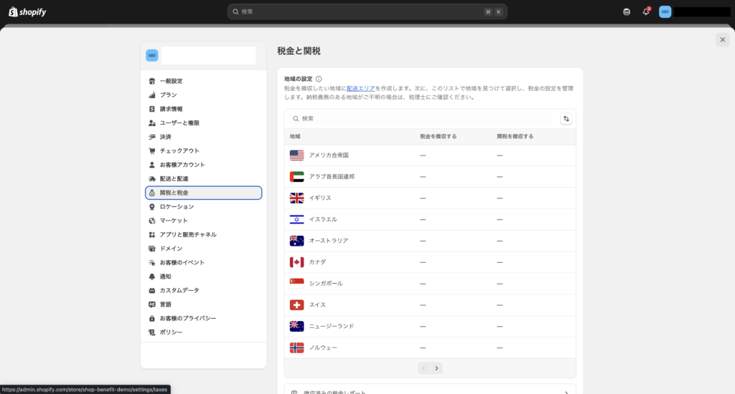This screenshot has width=735, height=394.
Task: Click the United States flag icon
Action: [296, 155]
